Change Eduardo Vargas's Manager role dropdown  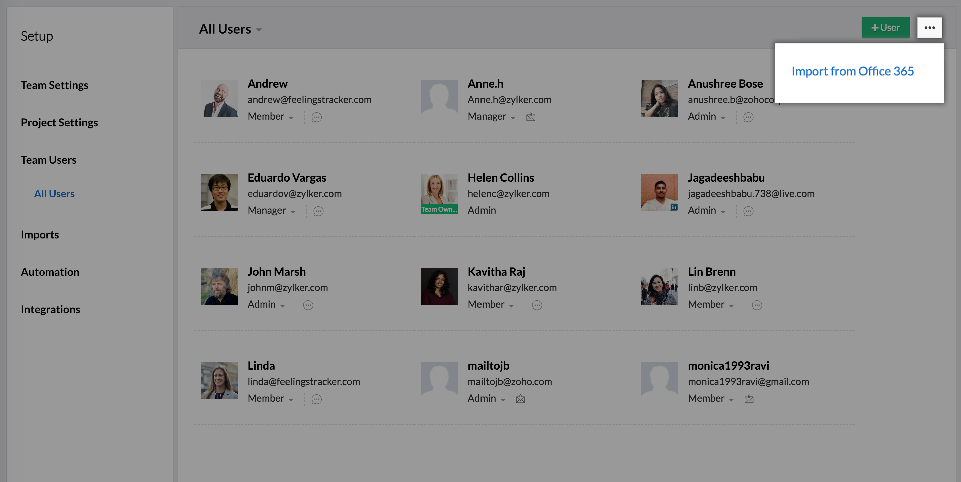271,211
